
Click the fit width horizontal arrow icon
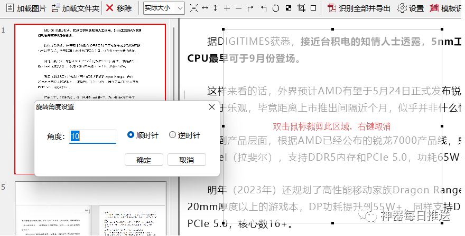pyautogui.click(x=205, y=8)
